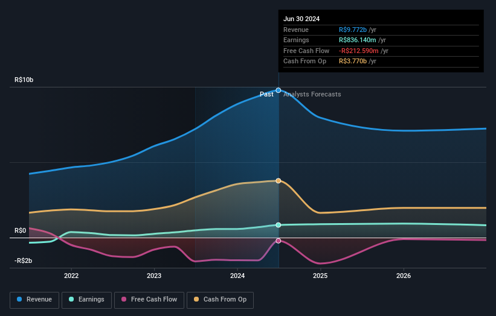Click the R$9.772b revenue value
Screen dimensions: 496x316
(x=353, y=30)
